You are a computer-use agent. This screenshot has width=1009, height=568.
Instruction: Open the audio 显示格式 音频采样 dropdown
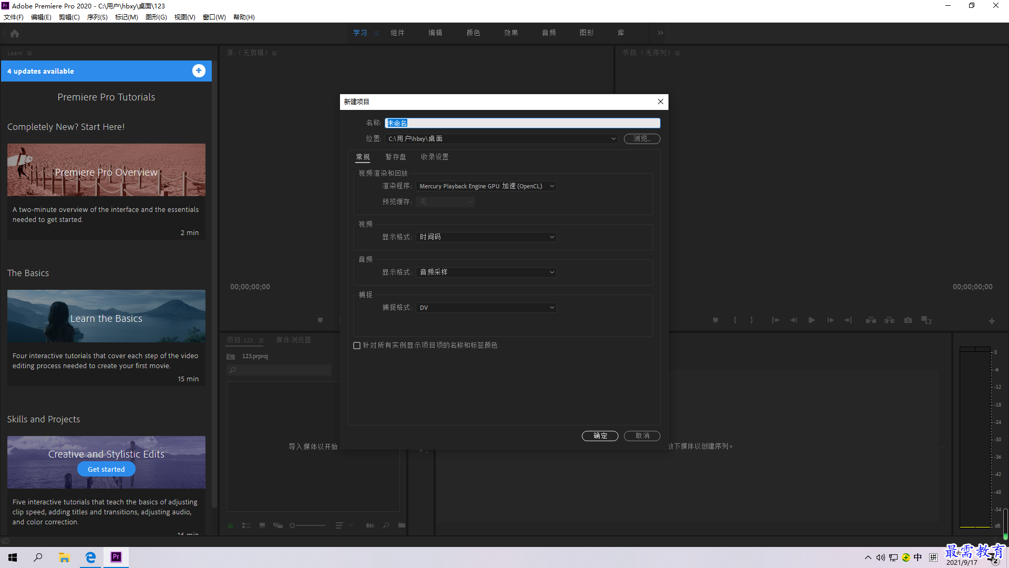[x=486, y=272]
